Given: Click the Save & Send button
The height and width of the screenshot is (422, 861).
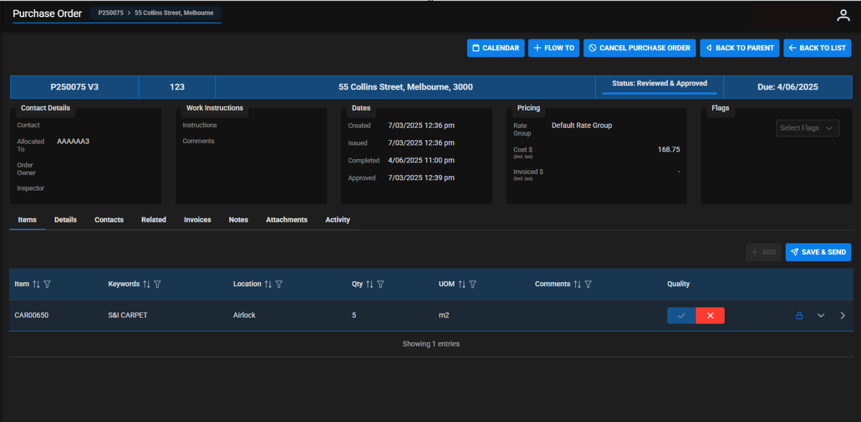Looking at the screenshot, I should (x=818, y=252).
